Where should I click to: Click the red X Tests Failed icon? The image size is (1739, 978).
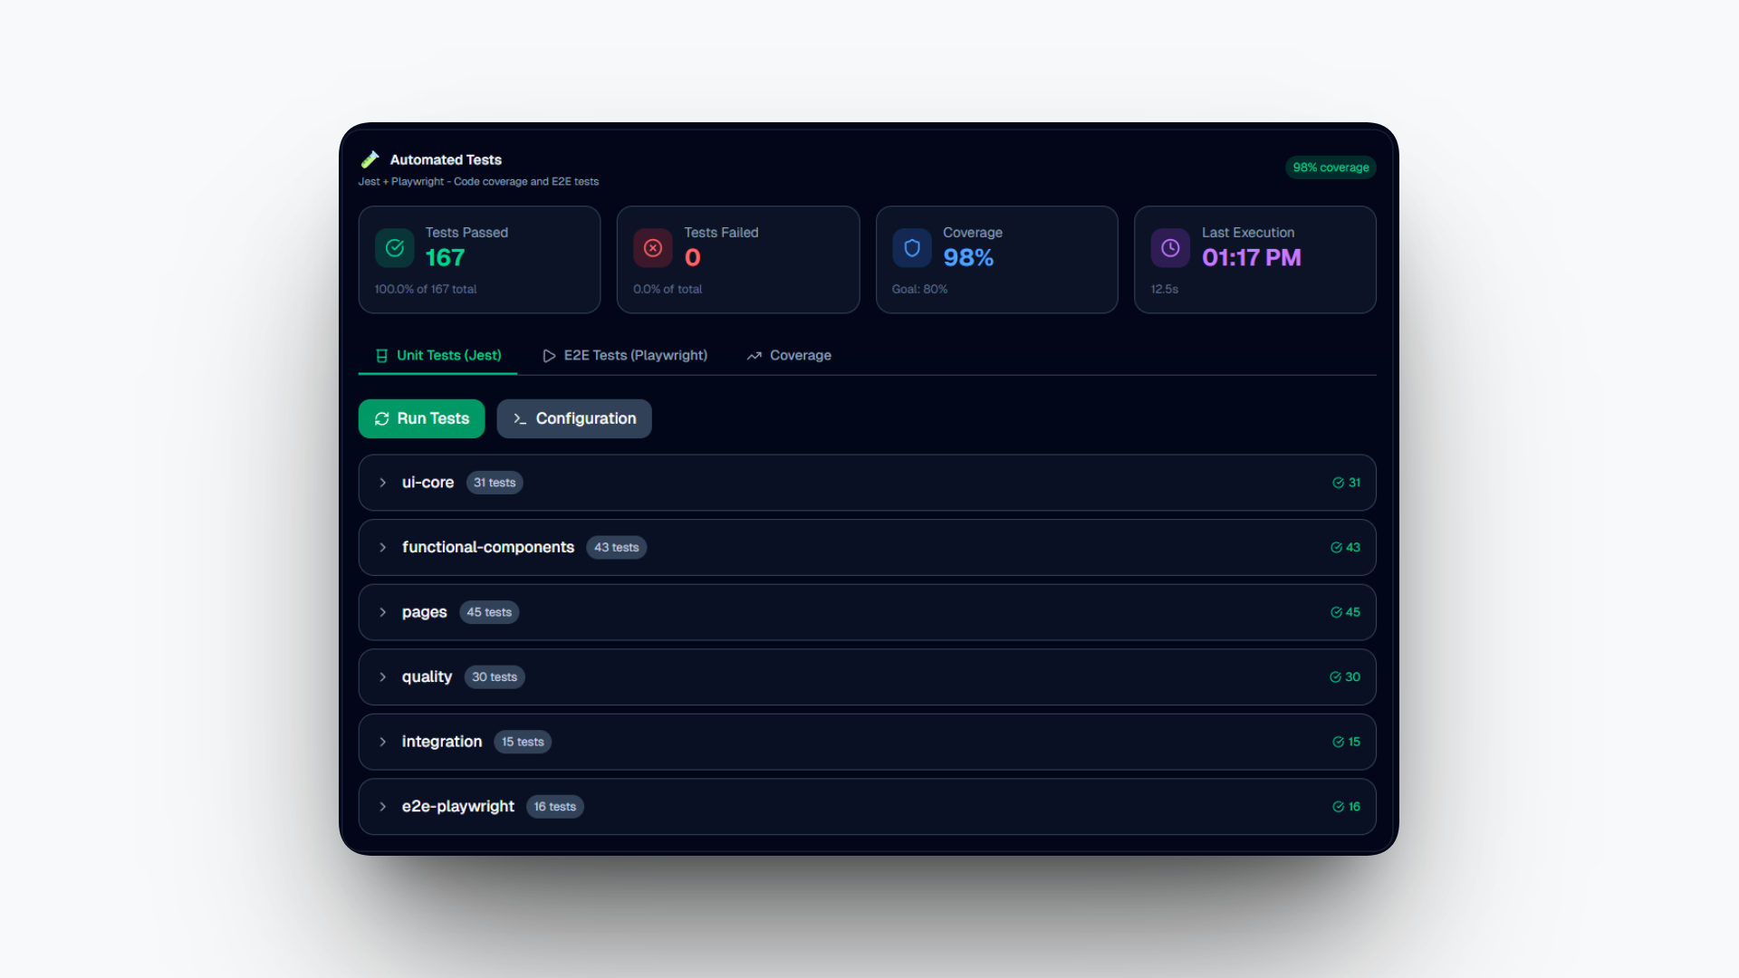pos(653,248)
